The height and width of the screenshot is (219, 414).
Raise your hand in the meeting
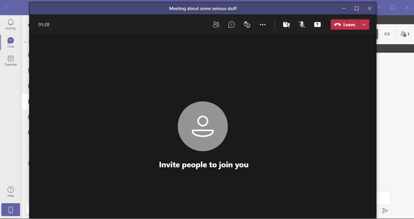click(x=247, y=25)
